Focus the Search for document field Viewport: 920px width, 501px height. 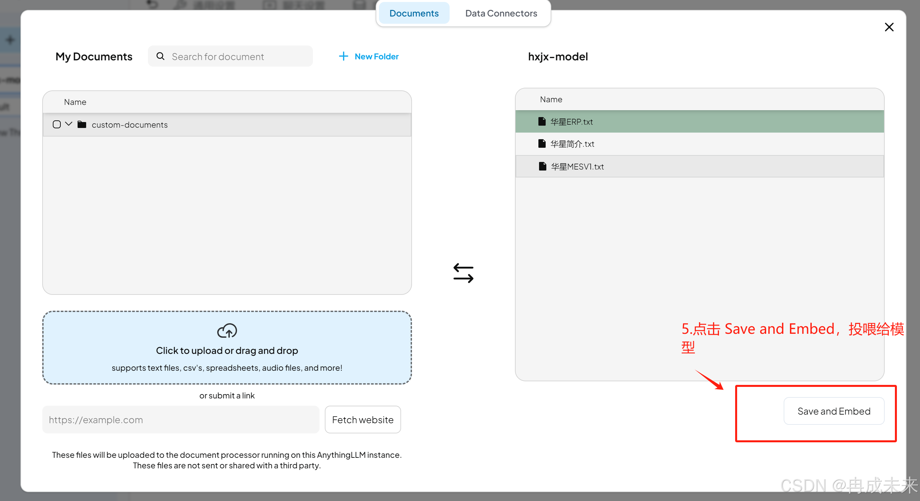(236, 56)
